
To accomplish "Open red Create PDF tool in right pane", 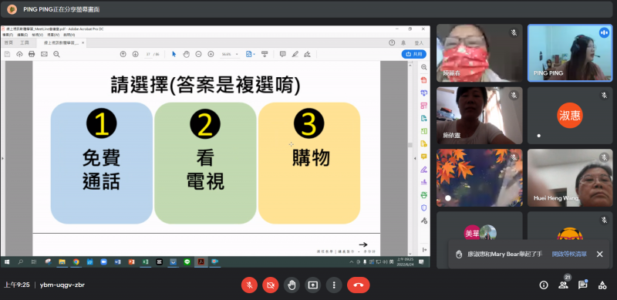I will 423,80.
